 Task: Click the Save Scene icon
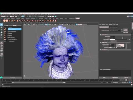pyautogui.click(x=14, y=16)
